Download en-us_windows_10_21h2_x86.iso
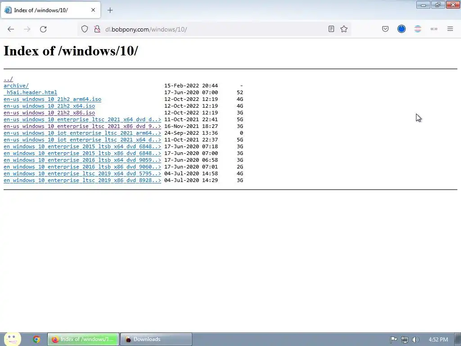 pos(49,113)
